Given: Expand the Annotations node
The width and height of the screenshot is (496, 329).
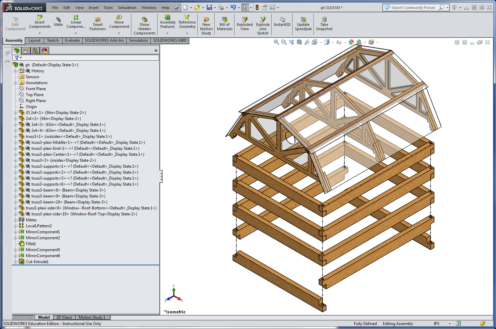Looking at the screenshot, I should point(15,83).
